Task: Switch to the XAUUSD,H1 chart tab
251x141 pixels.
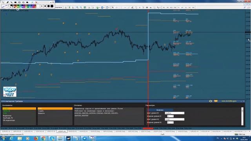Action: coord(73,132)
